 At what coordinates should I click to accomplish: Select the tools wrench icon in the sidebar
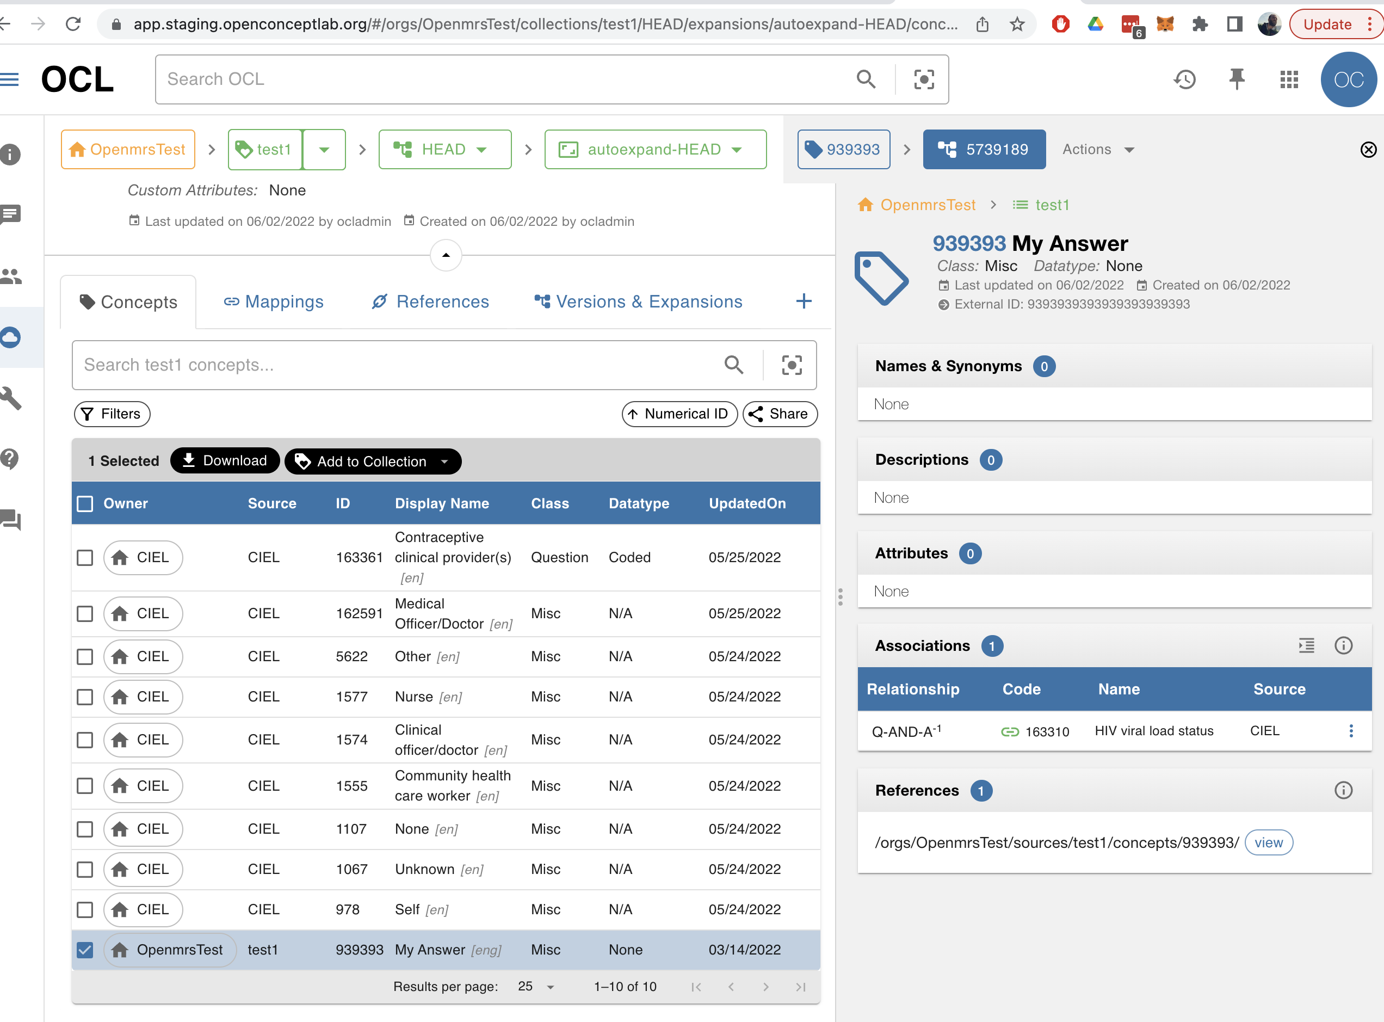(x=10, y=398)
